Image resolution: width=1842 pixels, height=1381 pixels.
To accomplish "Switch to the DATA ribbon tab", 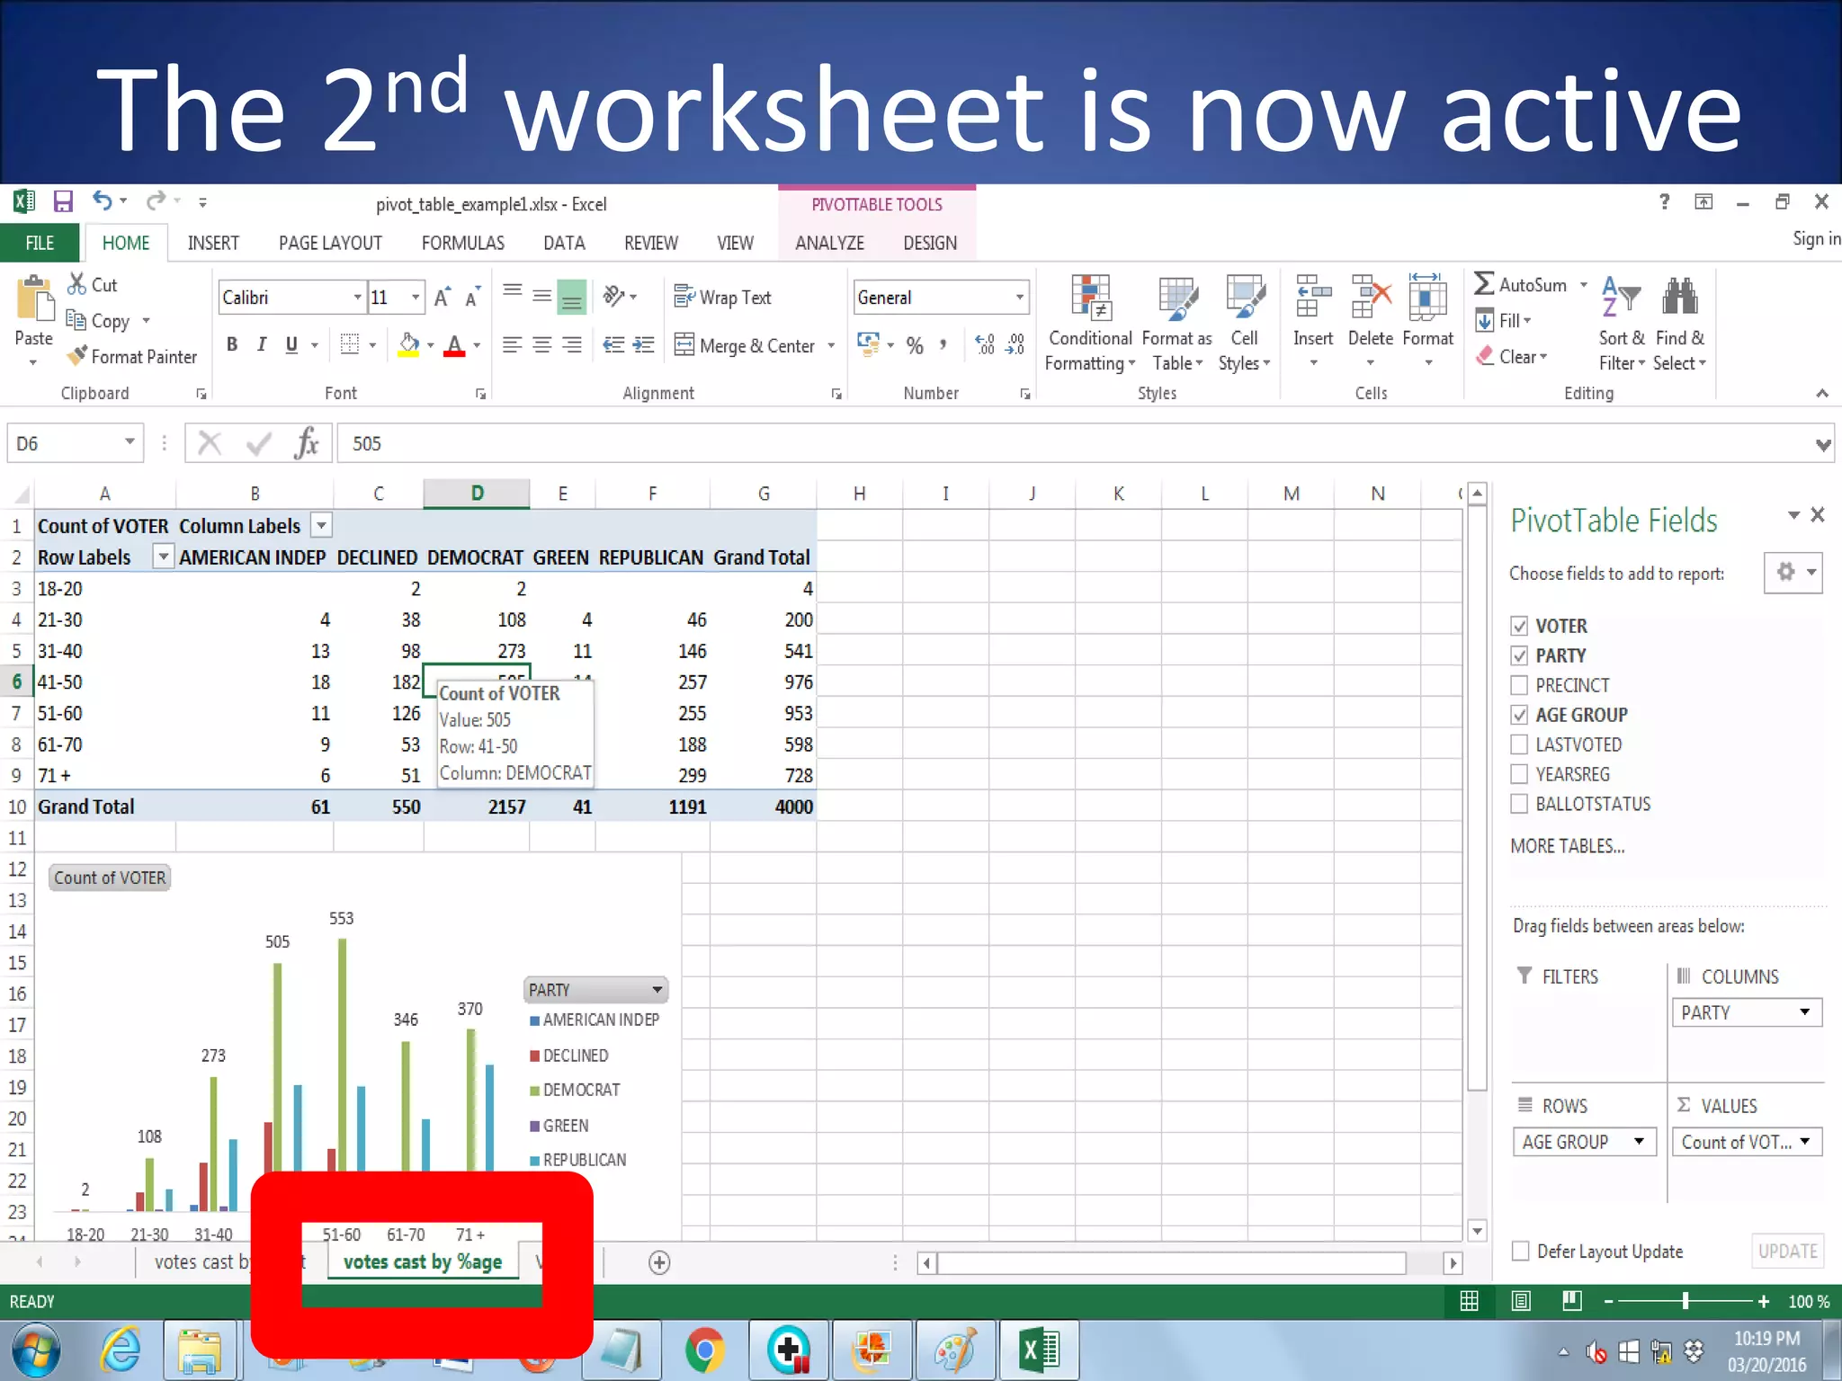I will pyautogui.click(x=564, y=243).
